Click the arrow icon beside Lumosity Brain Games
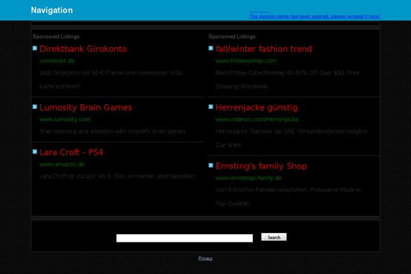Screen dimensions: 411x274 tap(35, 107)
